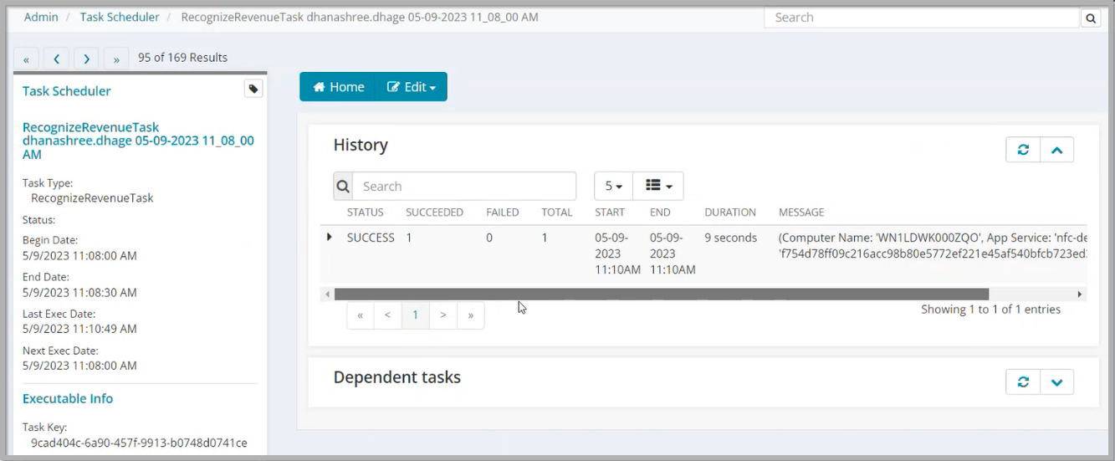Collapse the History panel chevron

point(1056,150)
